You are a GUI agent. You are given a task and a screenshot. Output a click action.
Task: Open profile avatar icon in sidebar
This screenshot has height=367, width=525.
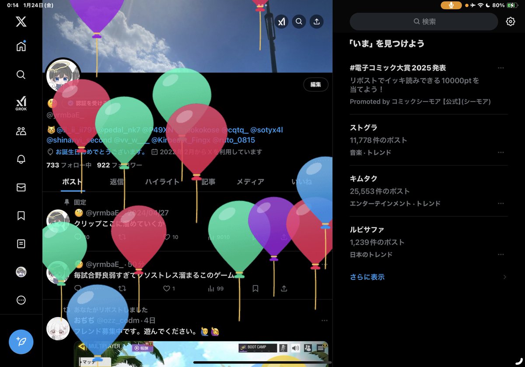[21, 272]
